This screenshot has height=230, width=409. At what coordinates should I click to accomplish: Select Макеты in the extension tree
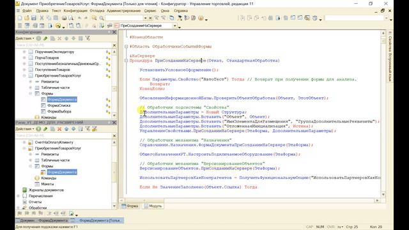tap(47, 184)
